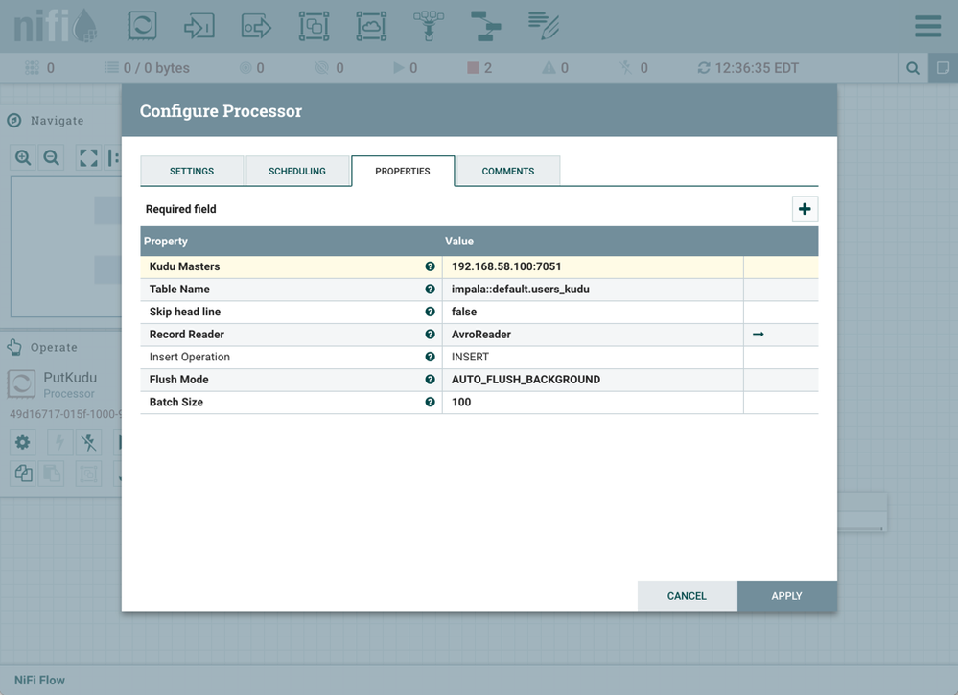Viewport: 958px width, 695px height.
Task: Select the Input Port icon
Action: (199, 26)
